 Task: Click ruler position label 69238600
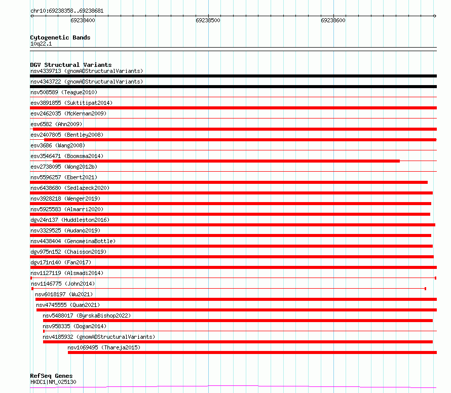coord(333,20)
